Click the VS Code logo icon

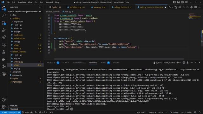pyautogui.click(x=3, y=2)
